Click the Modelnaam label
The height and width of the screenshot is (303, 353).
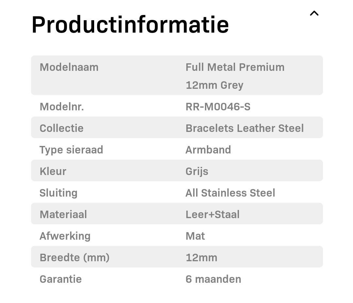[x=69, y=67]
